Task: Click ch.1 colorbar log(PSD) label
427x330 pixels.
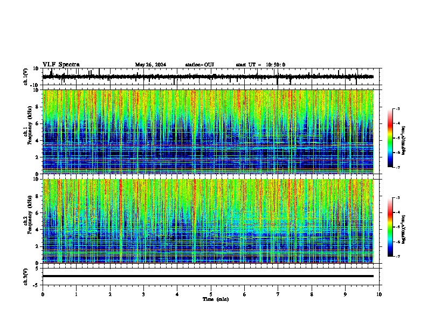Action: click(x=404, y=140)
